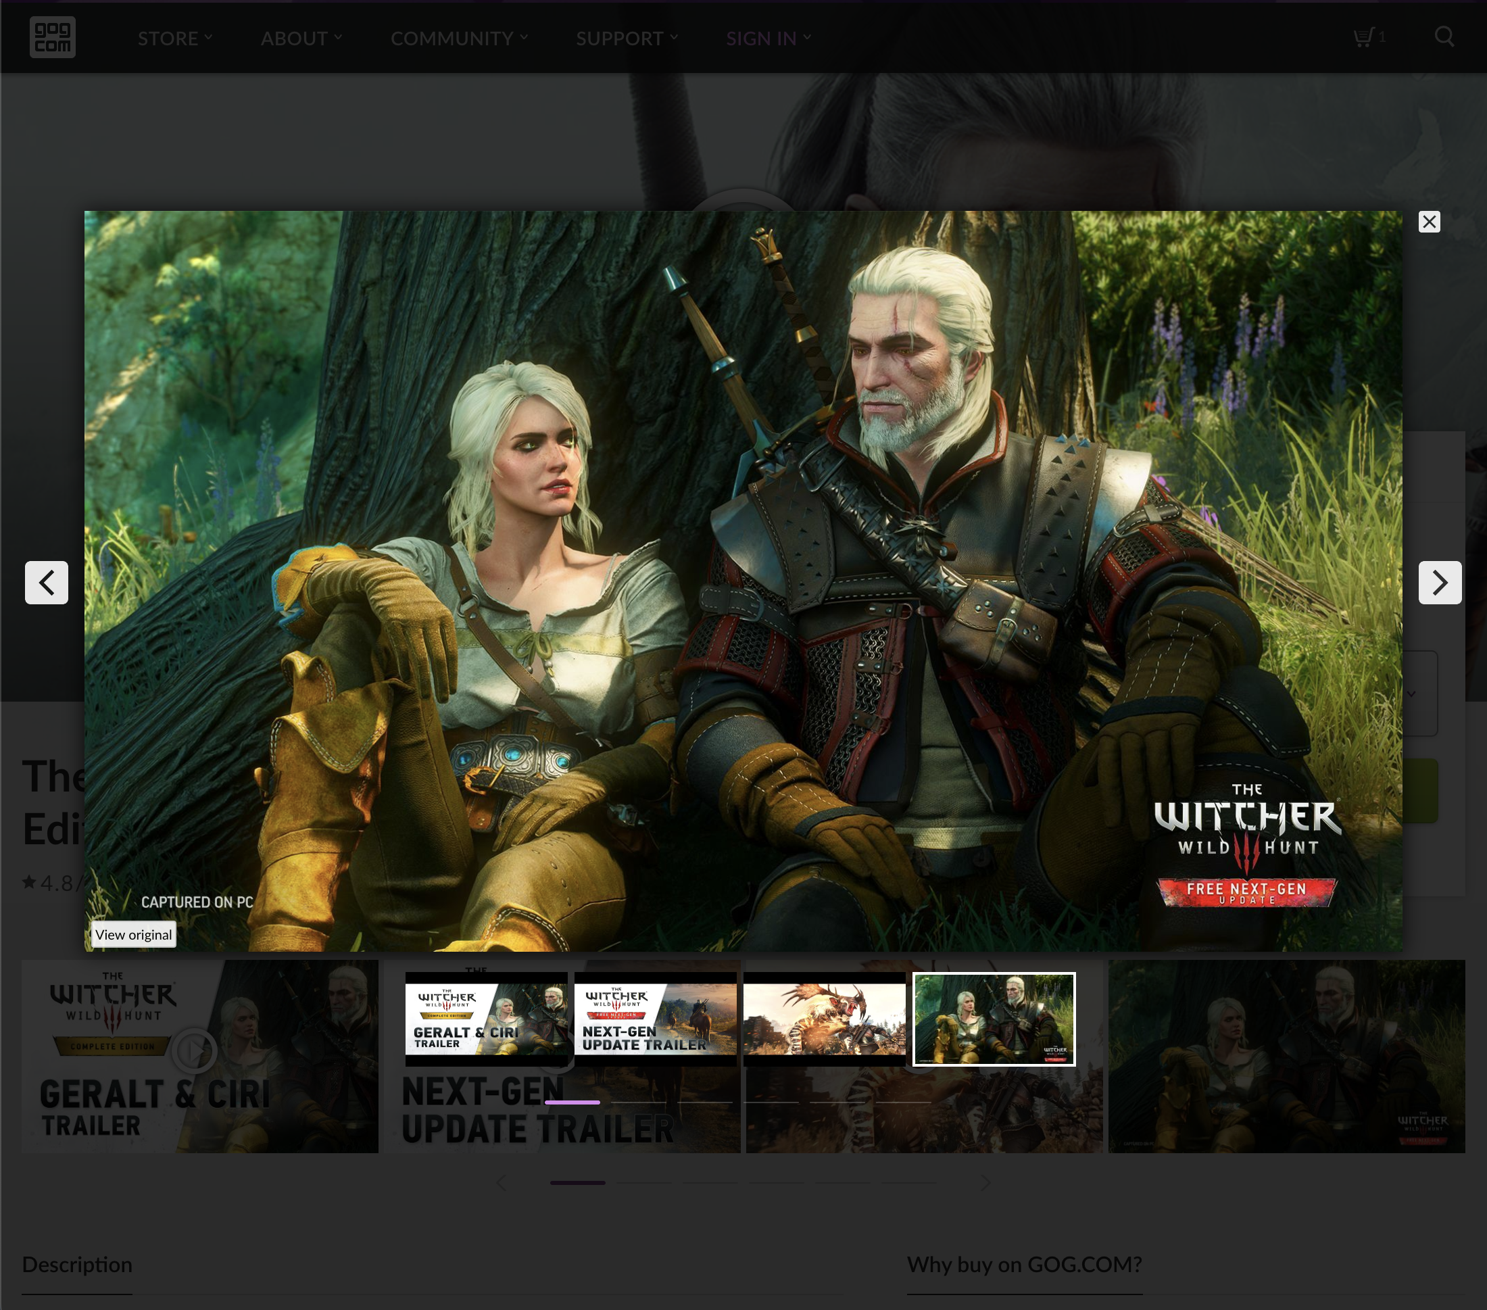Image resolution: width=1487 pixels, height=1310 pixels.
Task: Open the SUPPORT dropdown
Action: [x=621, y=38]
